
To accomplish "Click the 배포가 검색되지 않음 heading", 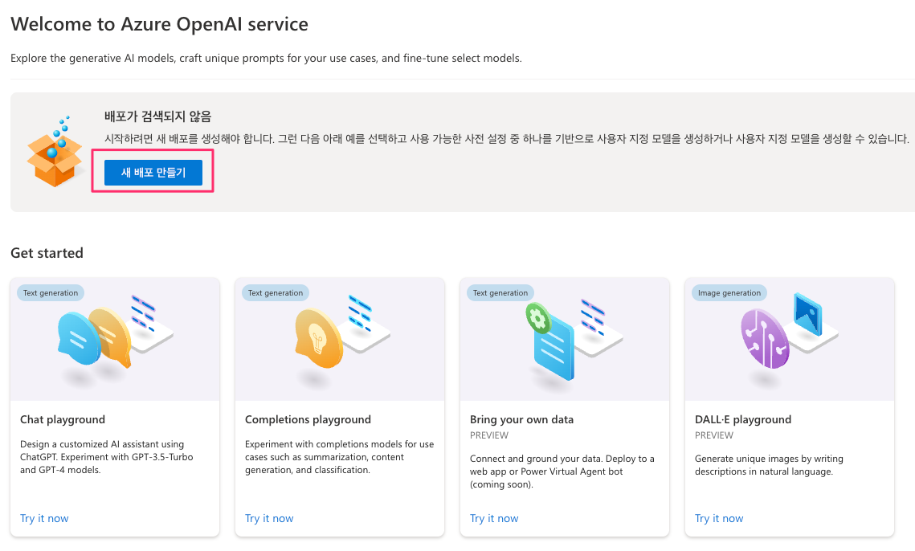I will pyautogui.click(x=157, y=116).
